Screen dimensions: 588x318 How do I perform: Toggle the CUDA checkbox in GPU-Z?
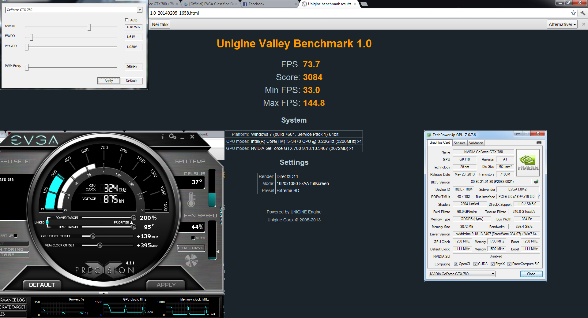click(475, 264)
